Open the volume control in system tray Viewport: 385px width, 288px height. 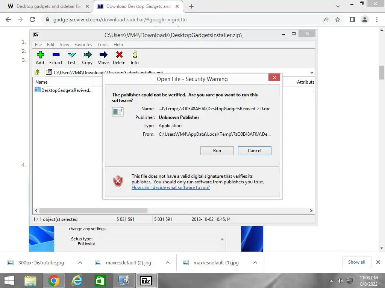tap(340, 281)
